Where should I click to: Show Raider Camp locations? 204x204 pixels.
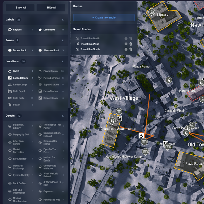(x=20, y=85)
